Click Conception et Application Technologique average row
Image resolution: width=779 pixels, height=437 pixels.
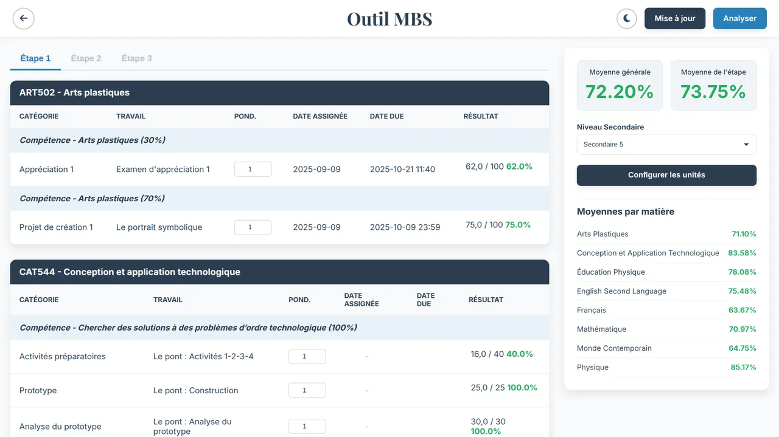(666, 253)
